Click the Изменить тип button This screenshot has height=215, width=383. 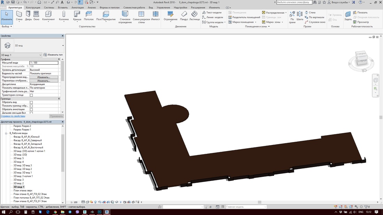coord(53,55)
